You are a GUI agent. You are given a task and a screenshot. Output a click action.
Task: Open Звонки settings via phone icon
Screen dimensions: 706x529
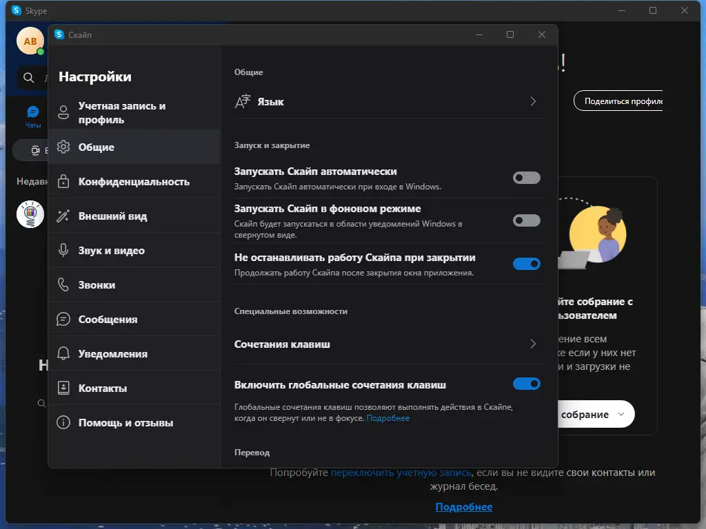tap(63, 284)
